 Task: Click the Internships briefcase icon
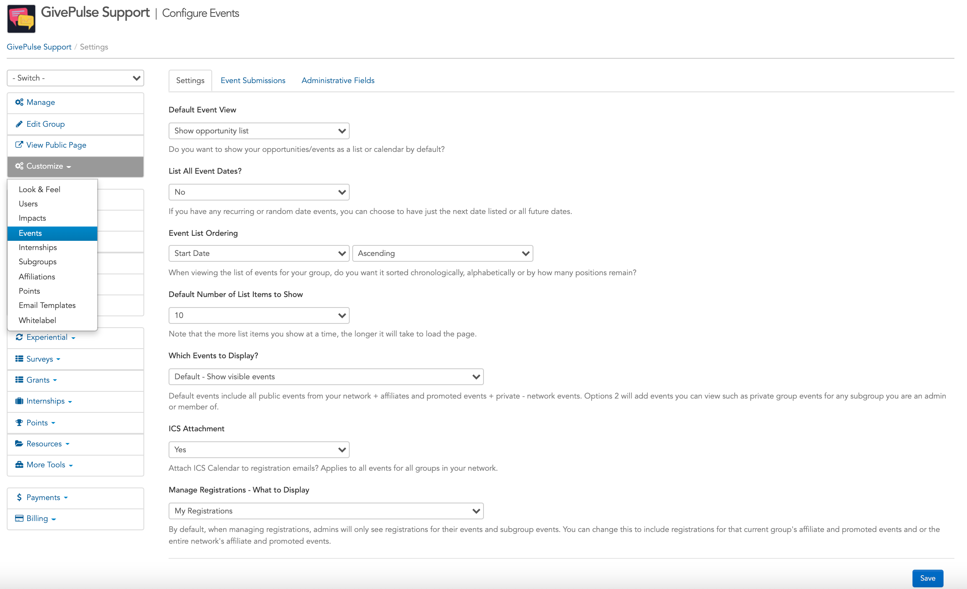pyautogui.click(x=19, y=401)
